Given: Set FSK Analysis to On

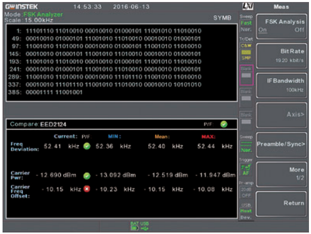Looking at the screenshot, I should pos(262,30).
